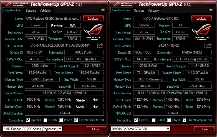
Task: Toggle OpenCL checkbox in GTX 980 window
Action: (x=136, y=120)
